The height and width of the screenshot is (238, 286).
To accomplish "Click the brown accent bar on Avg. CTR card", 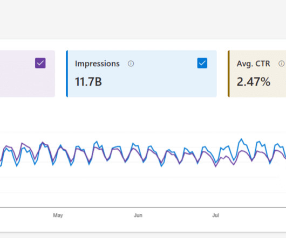I will click(229, 74).
